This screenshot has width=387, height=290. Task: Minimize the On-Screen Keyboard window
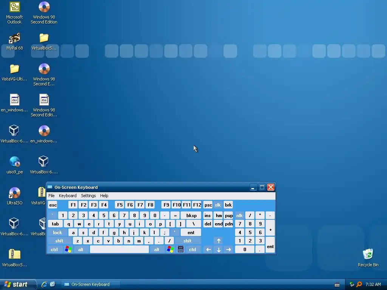253,187
